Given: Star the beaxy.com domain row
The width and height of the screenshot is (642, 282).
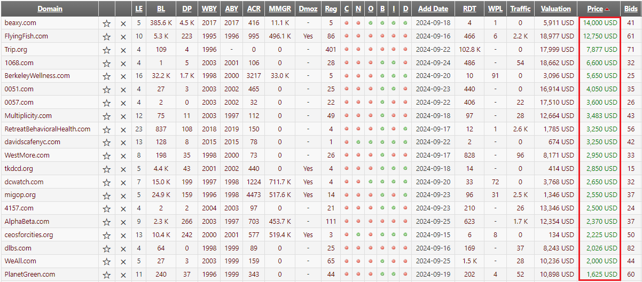Looking at the screenshot, I should click(x=107, y=23).
